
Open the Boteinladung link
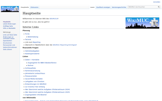click(x=33, y=37)
